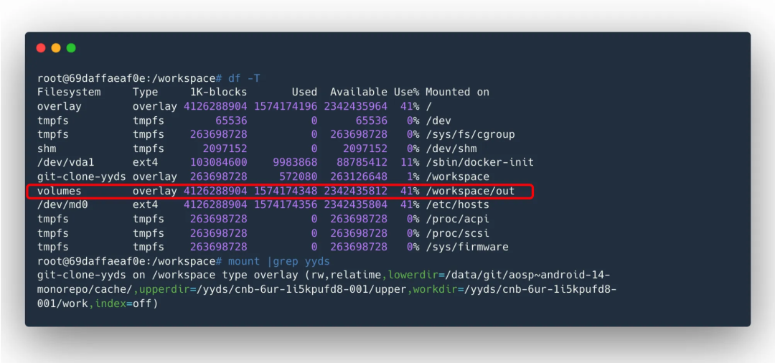This screenshot has height=363, width=775.
Task: Click the '/proc/acpi' mount point
Action: coord(457,219)
